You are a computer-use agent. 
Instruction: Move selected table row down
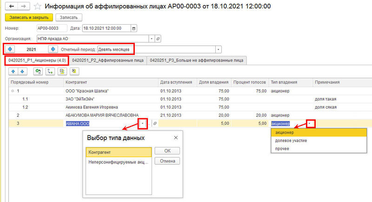22,71
